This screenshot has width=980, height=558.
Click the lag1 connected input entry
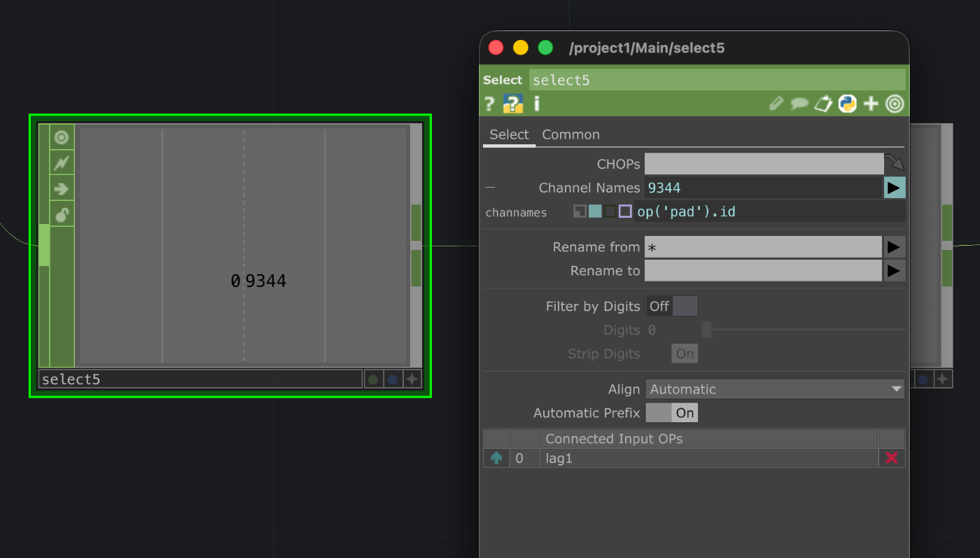tap(709, 458)
